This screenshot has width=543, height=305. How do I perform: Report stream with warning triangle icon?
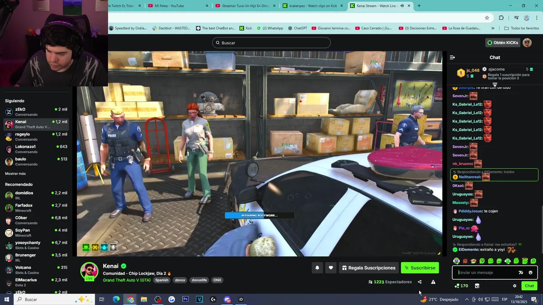[x=433, y=282]
